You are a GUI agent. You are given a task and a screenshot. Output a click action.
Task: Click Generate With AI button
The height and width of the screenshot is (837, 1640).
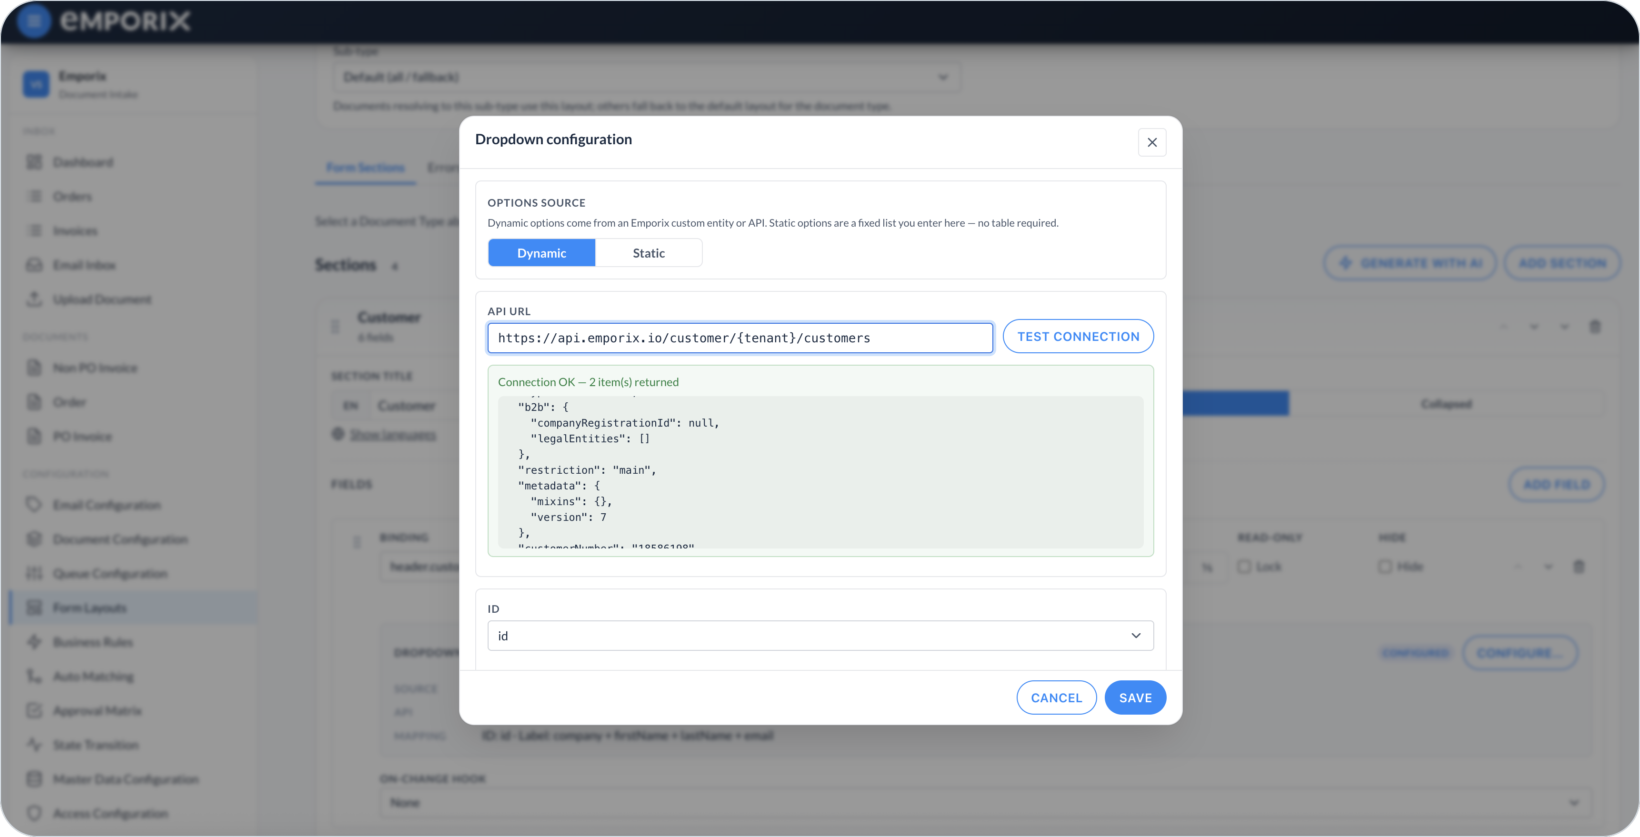click(x=1410, y=263)
